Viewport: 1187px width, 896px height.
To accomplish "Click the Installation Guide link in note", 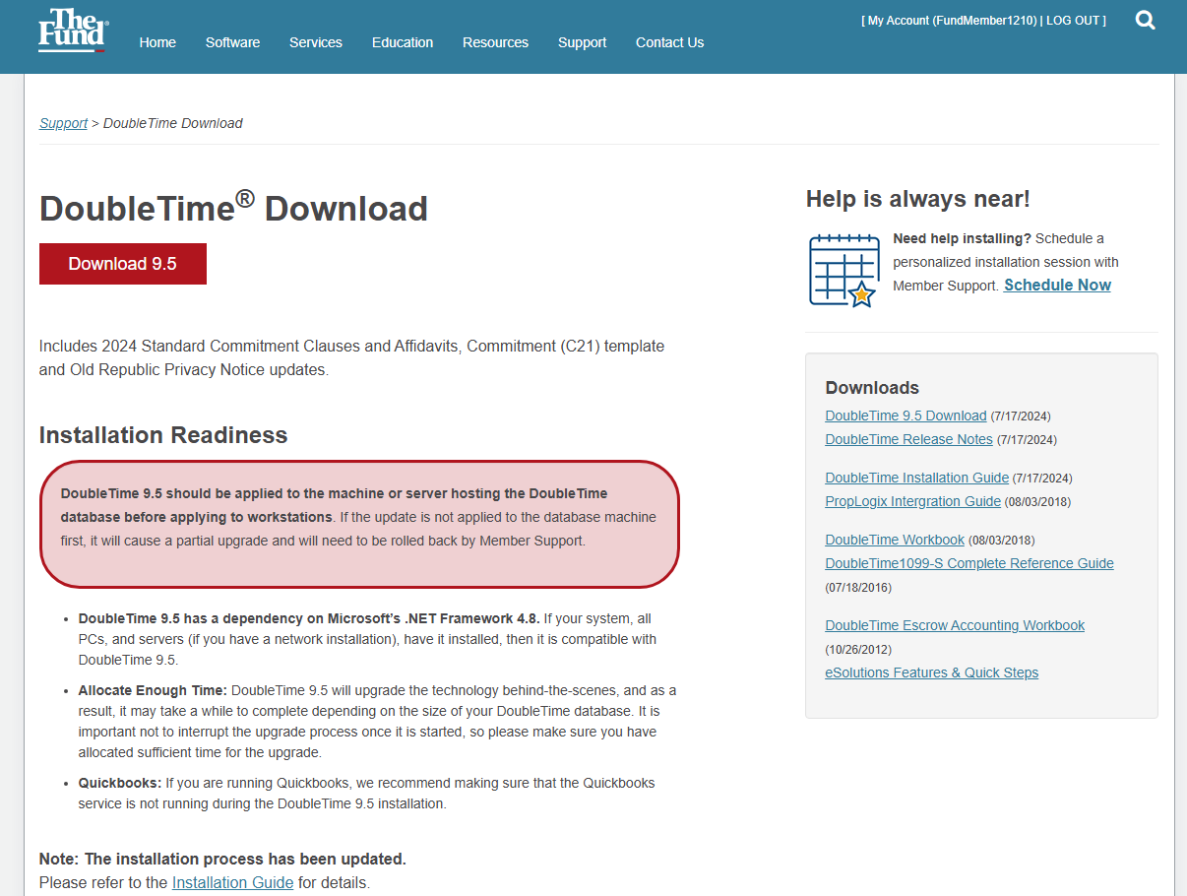I will click(x=232, y=882).
